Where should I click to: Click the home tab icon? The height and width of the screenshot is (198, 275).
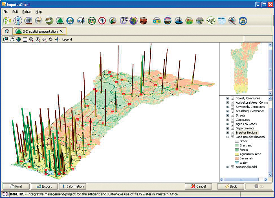point(7,31)
